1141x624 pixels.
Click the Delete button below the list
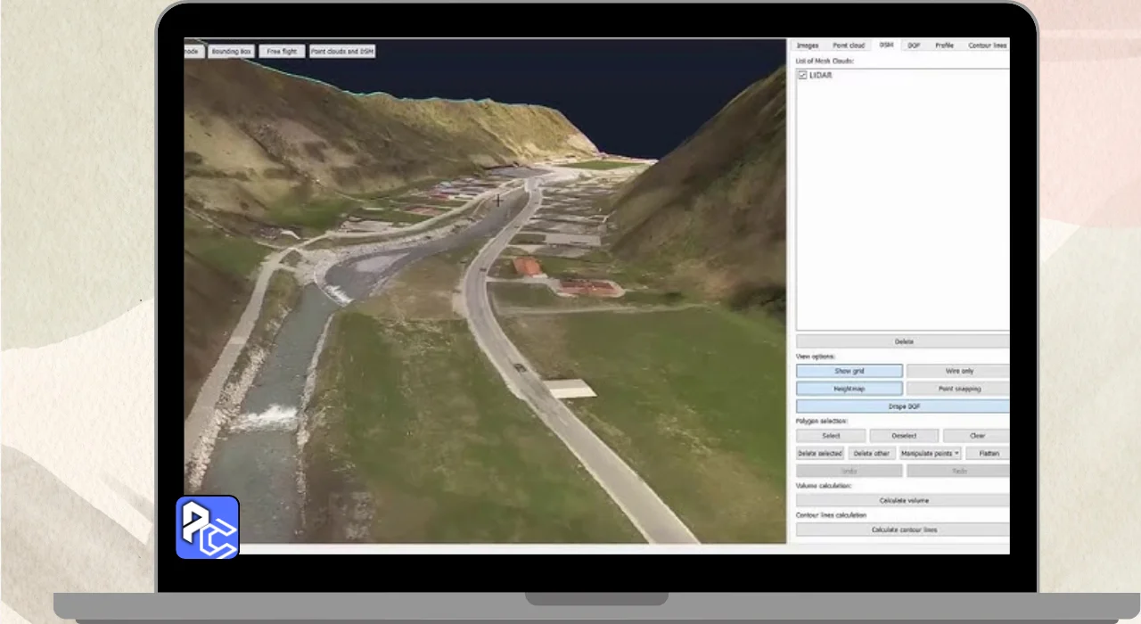point(903,341)
